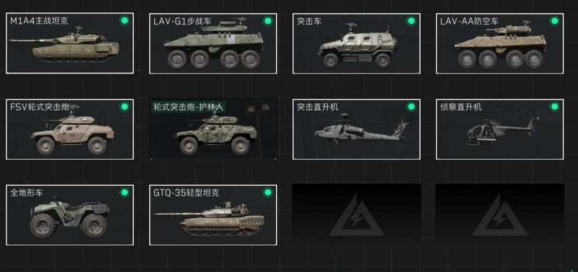
Task: Open the 轮式突击炮-护林人 camo skin card
Action: pyautogui.click(x=213, y=130)
